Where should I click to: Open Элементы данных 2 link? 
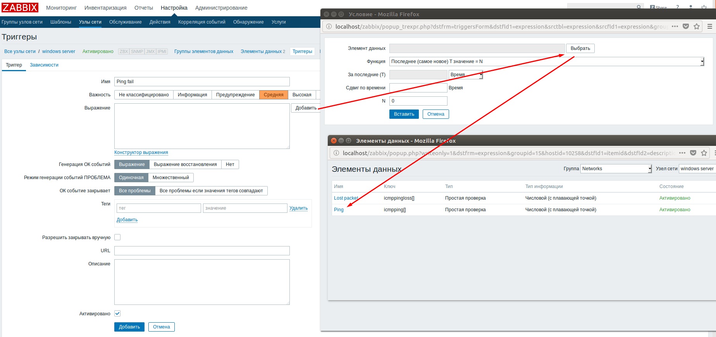tap(263, 51)
